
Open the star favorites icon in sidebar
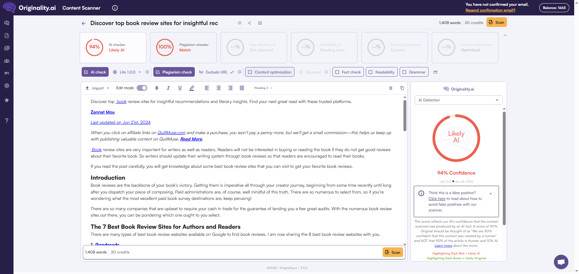click(x=7, y=100)
